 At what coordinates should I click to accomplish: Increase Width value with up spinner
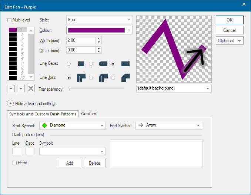tap(98, 39)
